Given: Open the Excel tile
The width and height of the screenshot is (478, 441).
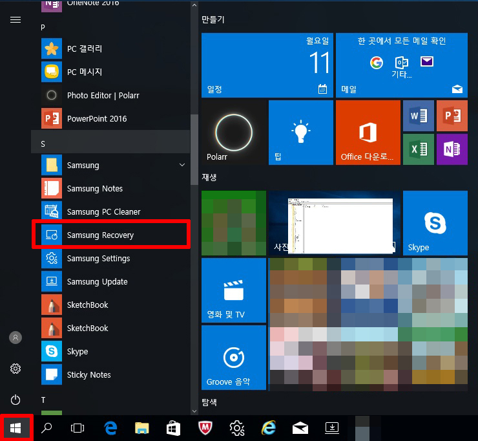Looking at the screenshot, I should [x=419, y=149].
